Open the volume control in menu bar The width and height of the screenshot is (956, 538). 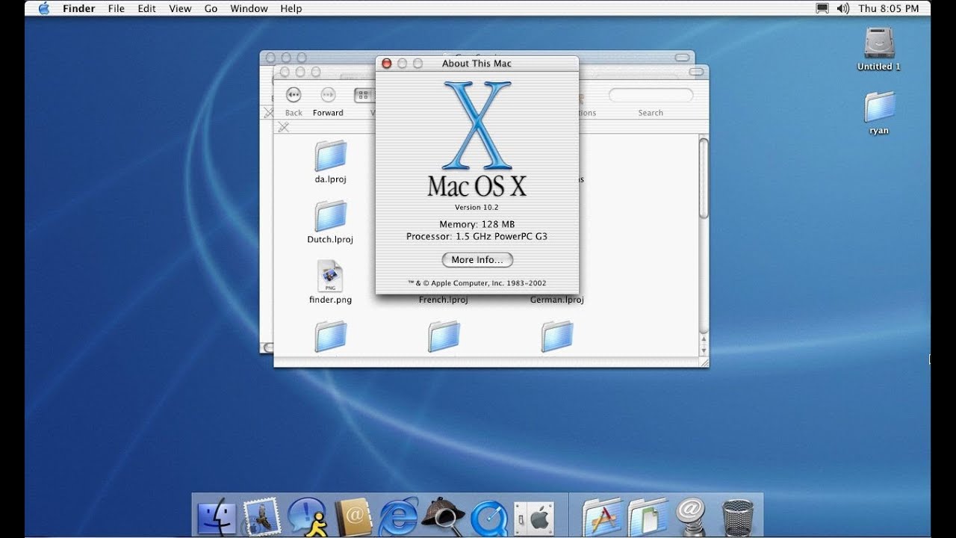coord(843,8)
